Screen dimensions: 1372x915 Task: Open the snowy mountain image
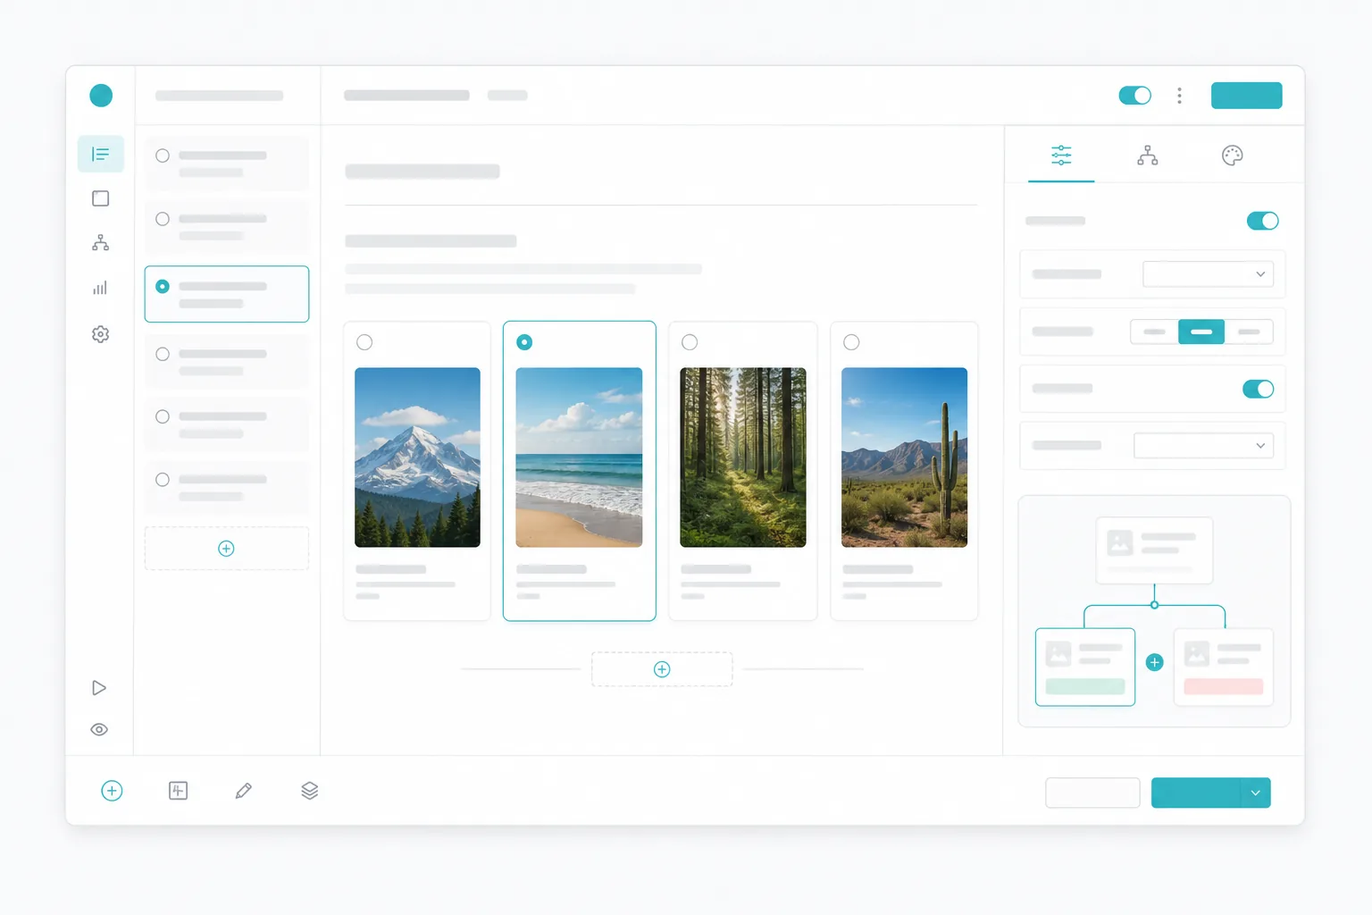click(417, 457)
